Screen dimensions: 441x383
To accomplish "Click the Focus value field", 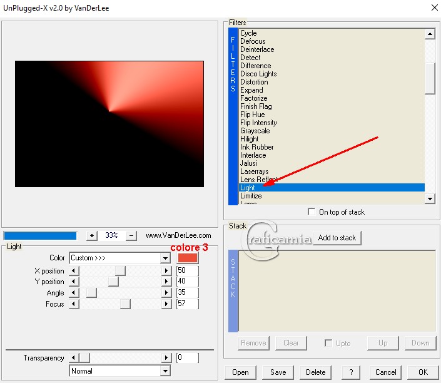I will [187, 304].
